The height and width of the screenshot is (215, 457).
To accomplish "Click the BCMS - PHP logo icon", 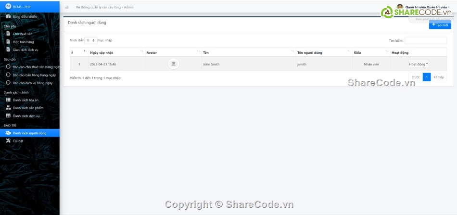I will click(8, 7).
